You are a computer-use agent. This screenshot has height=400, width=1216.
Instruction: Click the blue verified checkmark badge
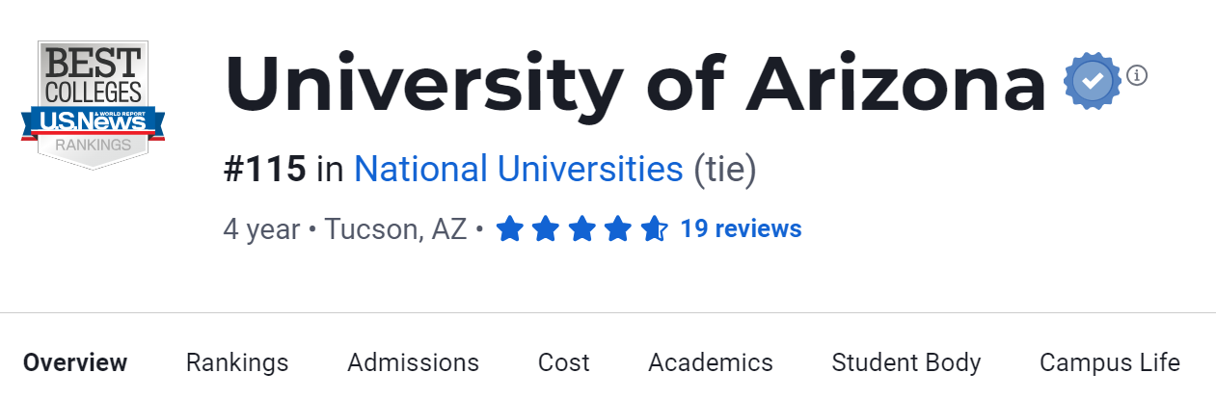[x=1092, y=81]
